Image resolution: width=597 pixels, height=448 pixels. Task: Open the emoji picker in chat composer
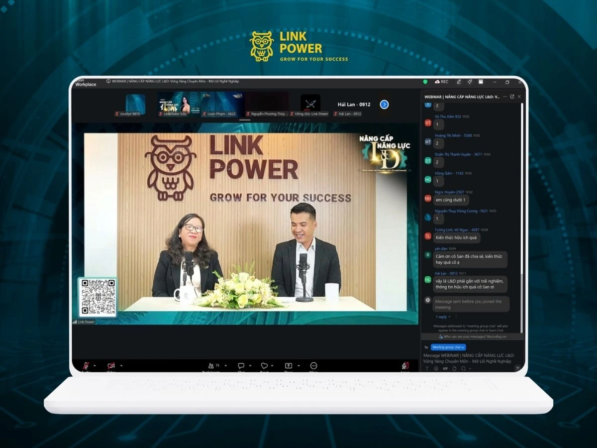[436, 368]
